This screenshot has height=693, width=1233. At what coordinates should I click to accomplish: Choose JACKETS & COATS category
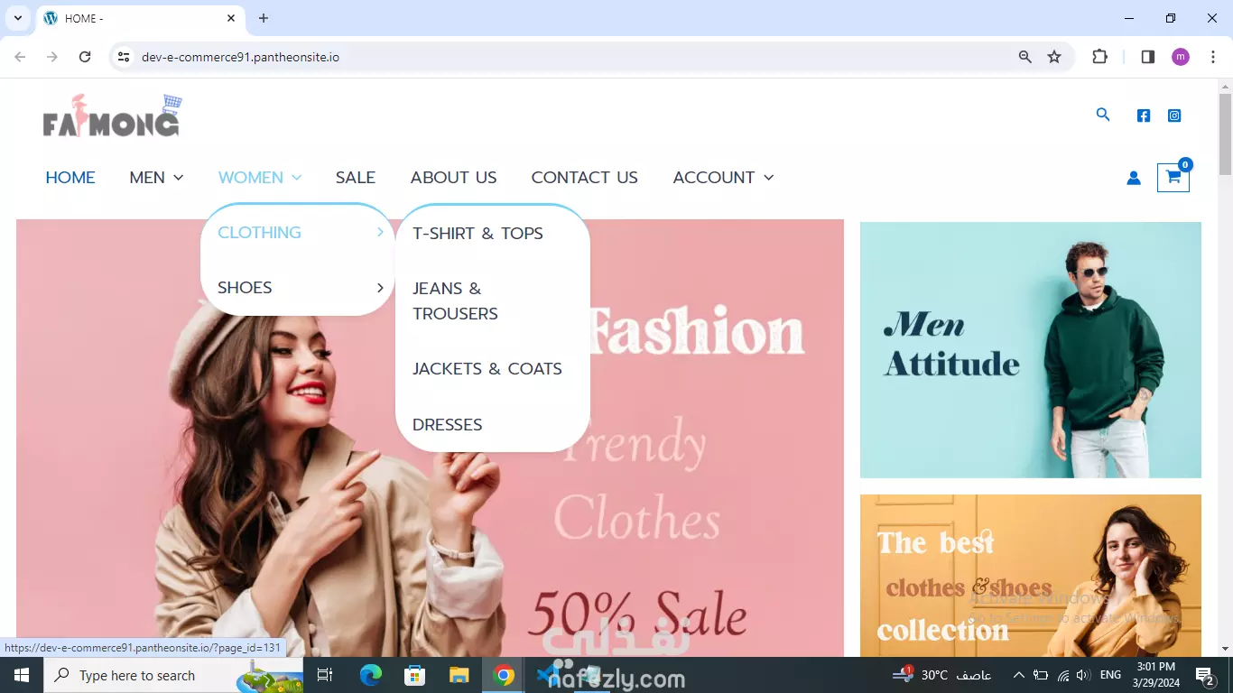tap(487, 369)
